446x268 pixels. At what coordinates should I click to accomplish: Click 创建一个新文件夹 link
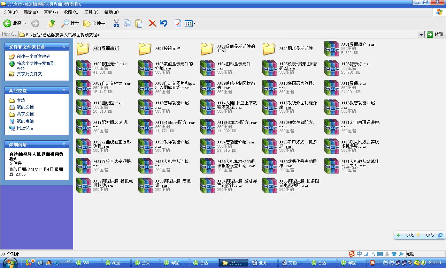tap(33, 57)
